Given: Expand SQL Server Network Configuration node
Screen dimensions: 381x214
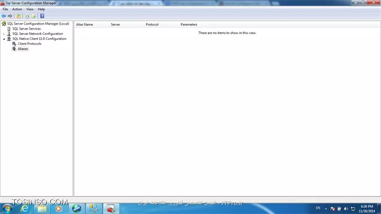Looking at the screenshot, I should (x=4, y=34).
